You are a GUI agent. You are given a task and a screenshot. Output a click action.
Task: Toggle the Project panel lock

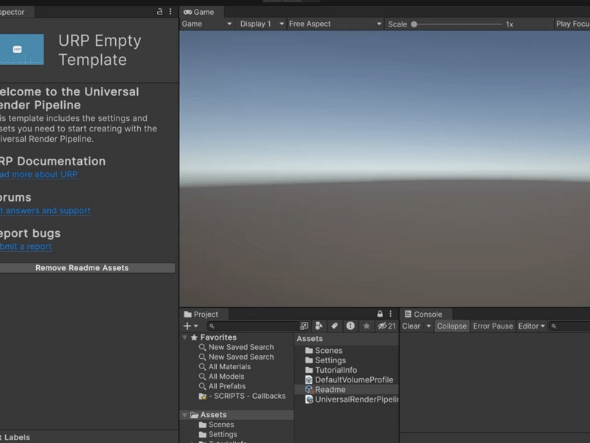[381, 314]
